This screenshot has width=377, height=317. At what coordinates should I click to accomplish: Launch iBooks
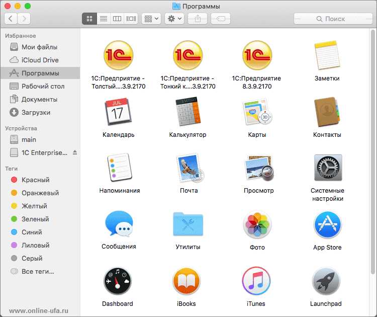(x=186, y=281)
